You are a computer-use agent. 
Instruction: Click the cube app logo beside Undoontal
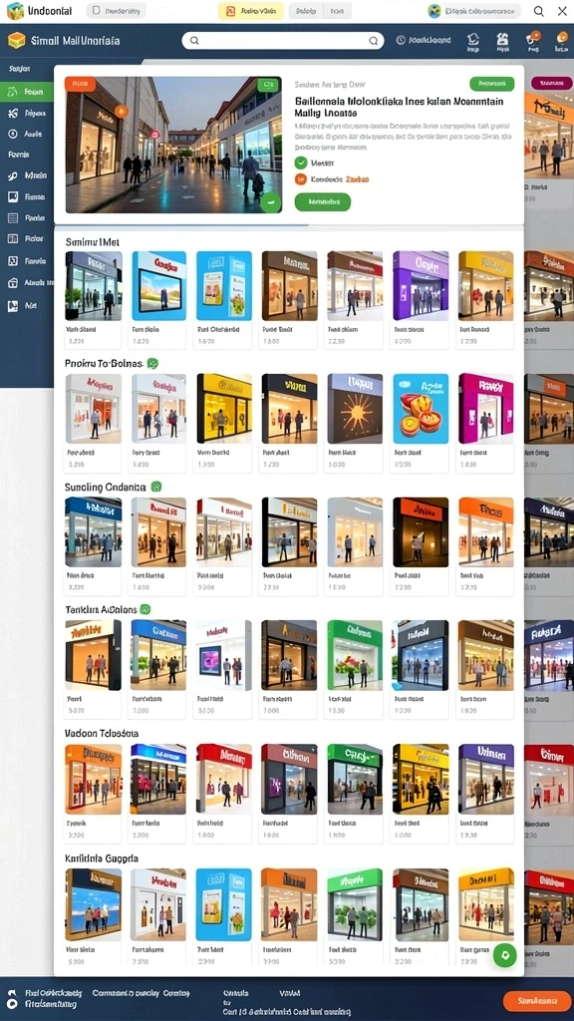point(15,10)
